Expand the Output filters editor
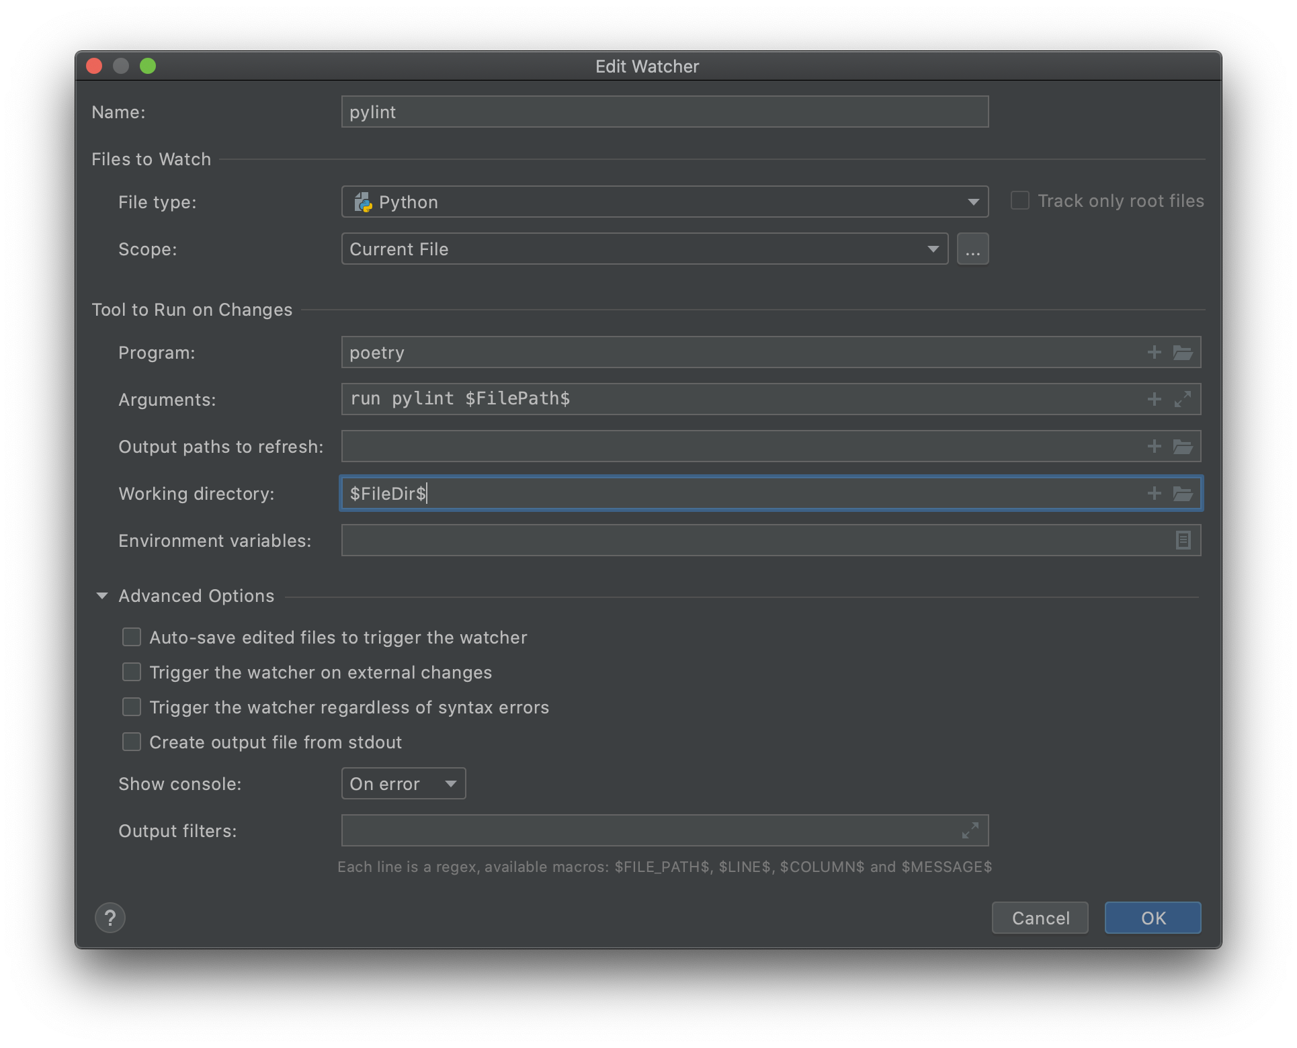This screenshot has width=1297, height=1048. pos(970,830)
